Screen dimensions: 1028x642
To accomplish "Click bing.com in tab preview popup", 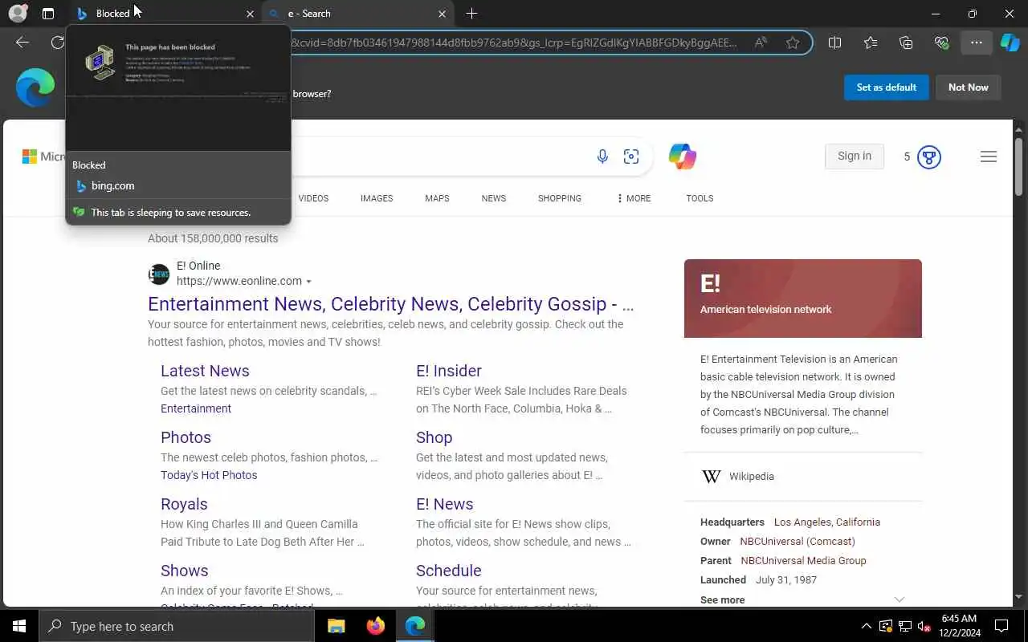I will point(112,186).
